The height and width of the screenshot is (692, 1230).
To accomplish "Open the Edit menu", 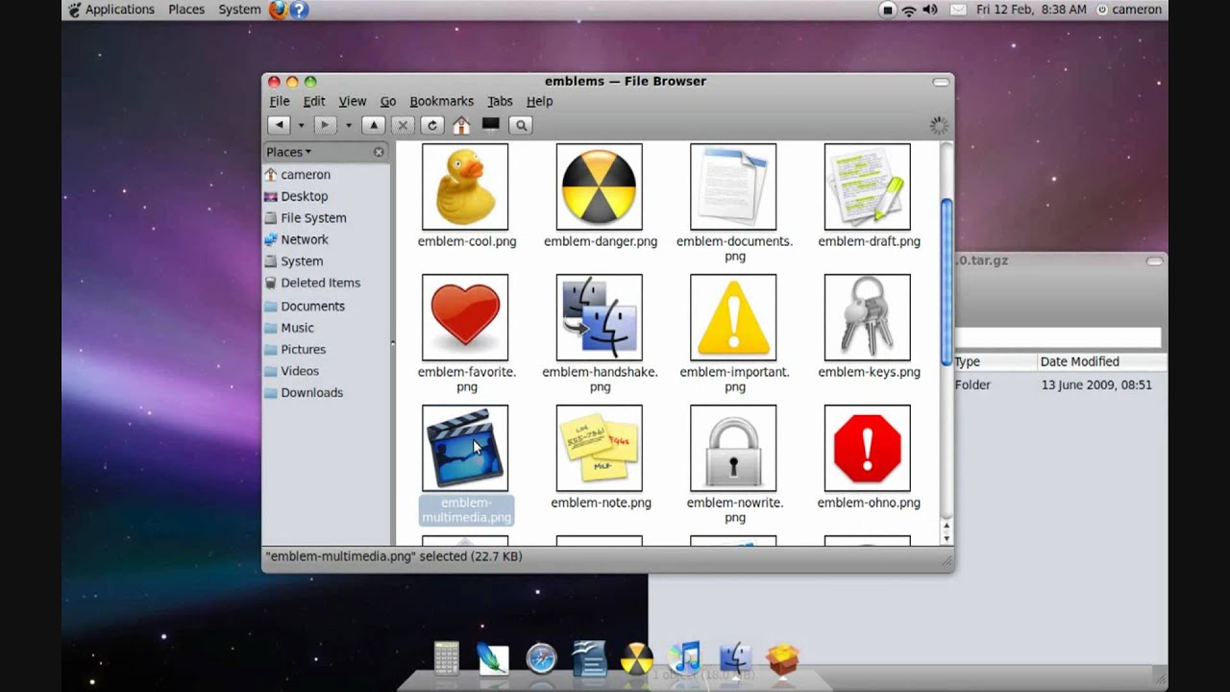I will 314,101.
